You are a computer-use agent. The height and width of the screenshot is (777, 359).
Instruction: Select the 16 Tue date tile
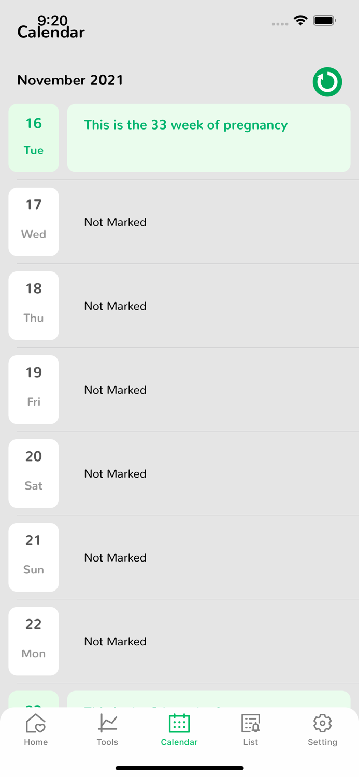(x=34, y=138)
